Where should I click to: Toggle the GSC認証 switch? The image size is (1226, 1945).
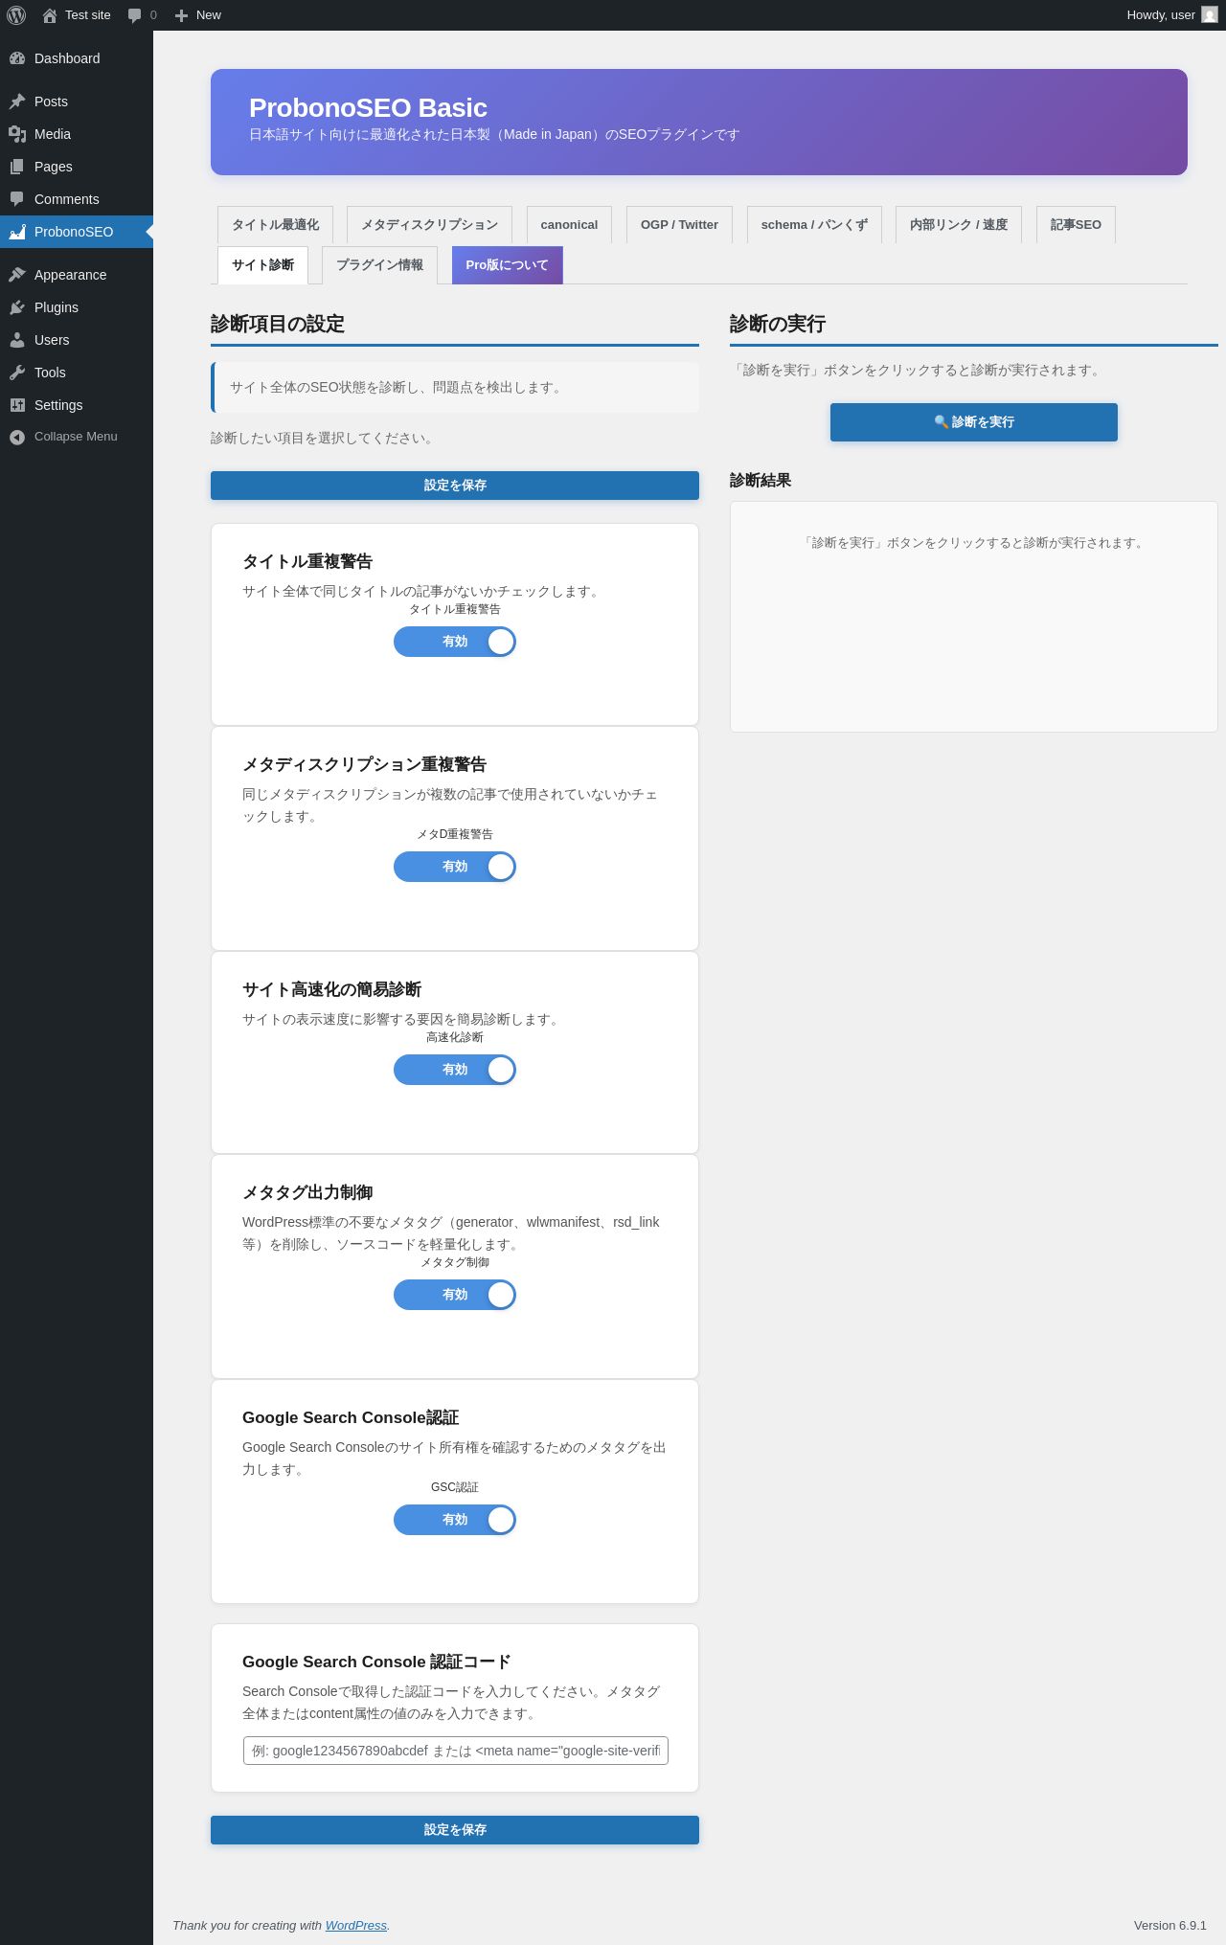(455, 1520)
